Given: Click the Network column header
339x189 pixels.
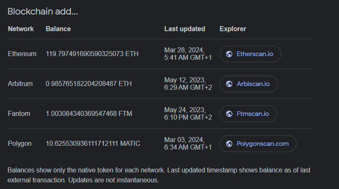Looking at the screenshot, I should coord(21,29).
